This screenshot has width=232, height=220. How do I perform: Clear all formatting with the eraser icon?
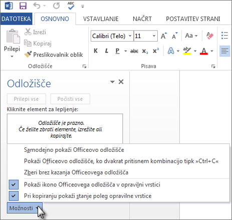[x=210, y=36]
